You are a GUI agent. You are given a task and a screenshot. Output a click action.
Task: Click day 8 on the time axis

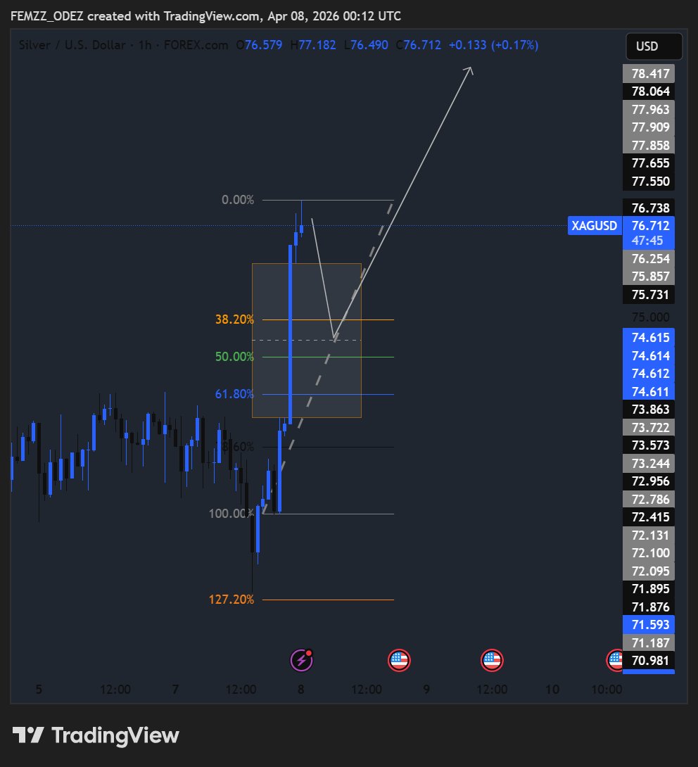[301, 689]
